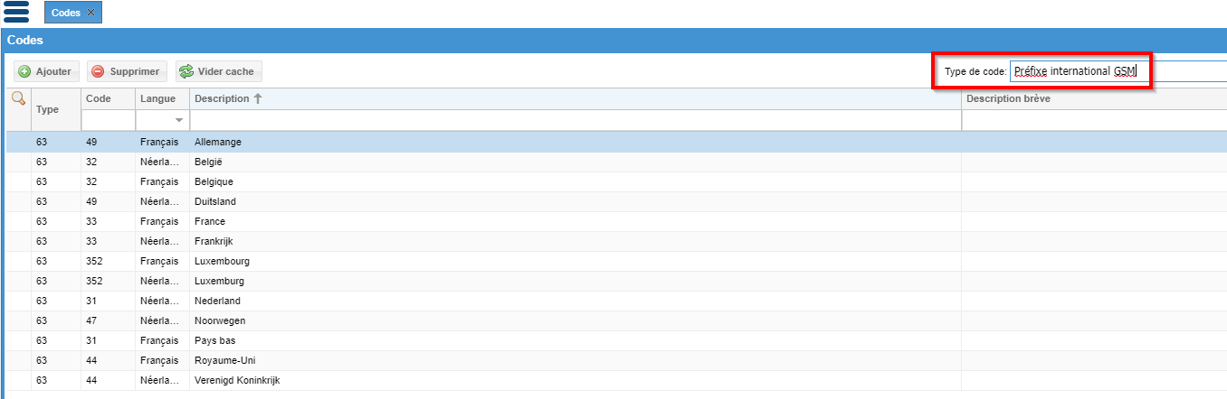This screenshot has width=1227, height=399.
Task: Open the hamburger main menu
Action: [16, 11]
